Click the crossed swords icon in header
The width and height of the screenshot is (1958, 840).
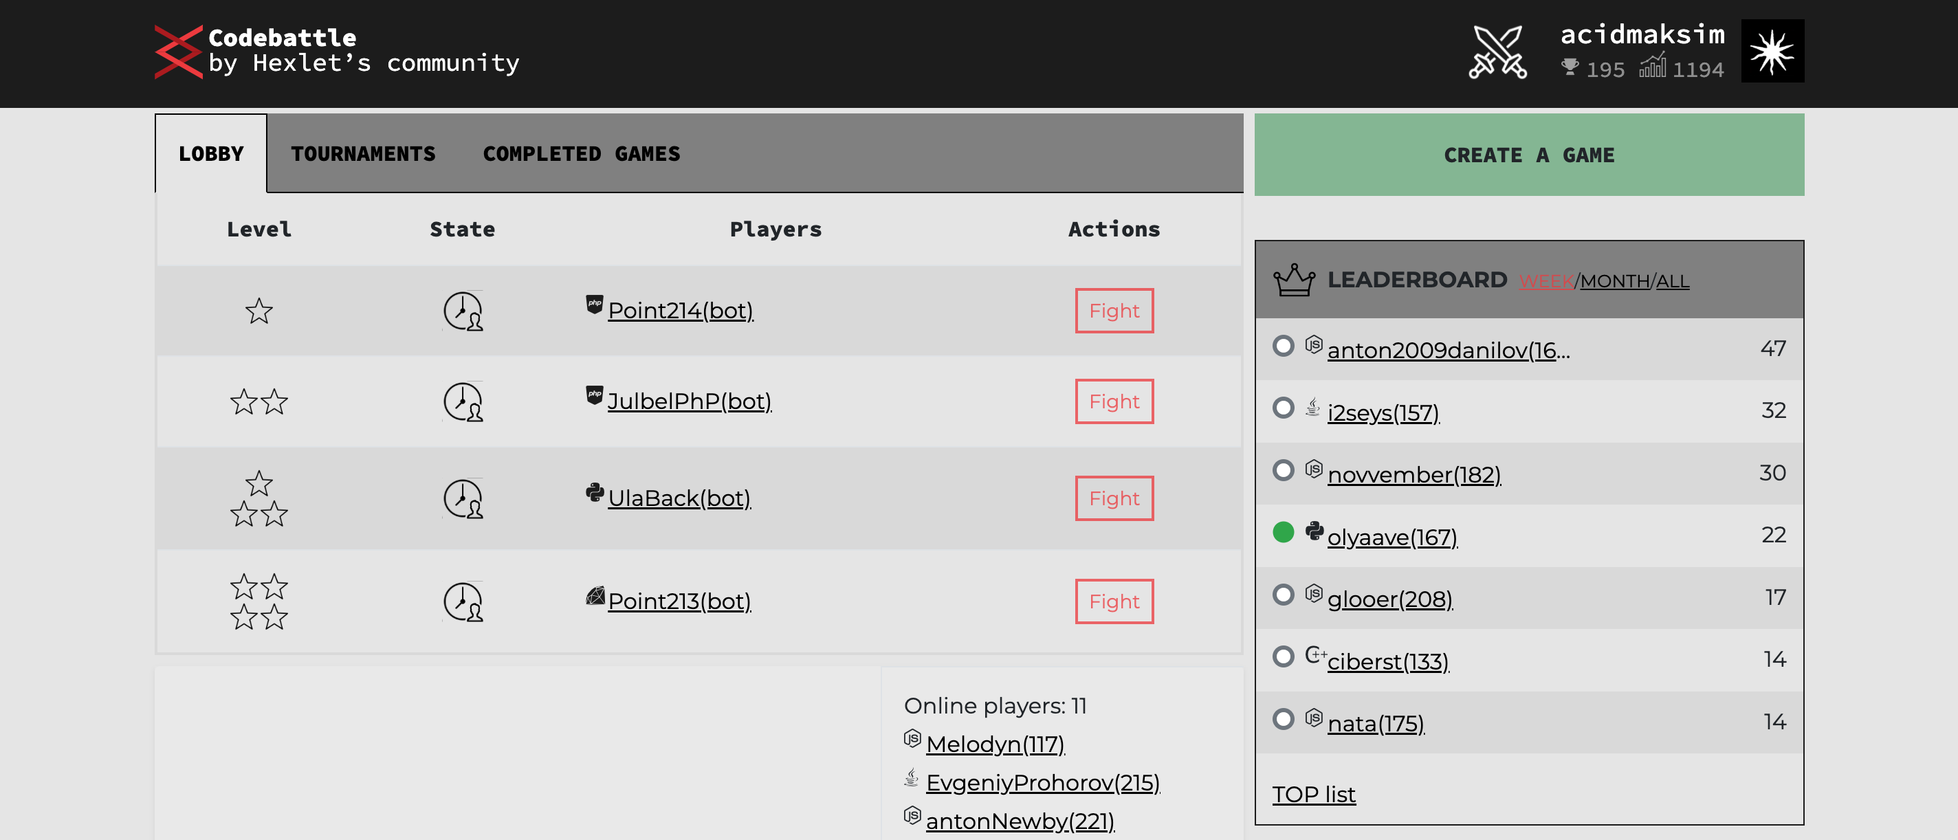(x=1497, y=52)
